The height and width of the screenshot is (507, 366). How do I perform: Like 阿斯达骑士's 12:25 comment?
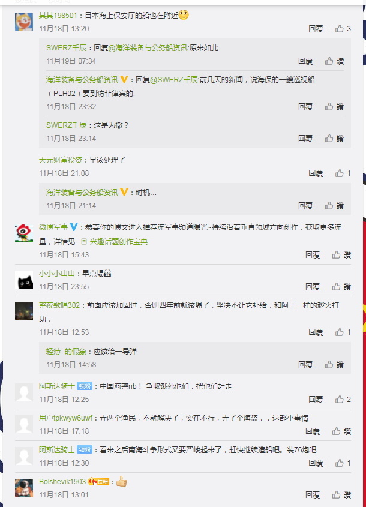pos(343,400)
